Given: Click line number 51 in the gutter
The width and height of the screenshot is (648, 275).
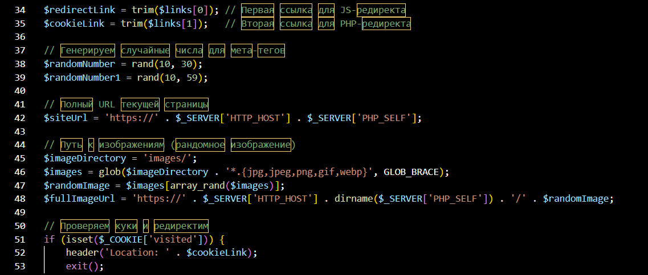Looking at the screenshot, I should [20, 240].
